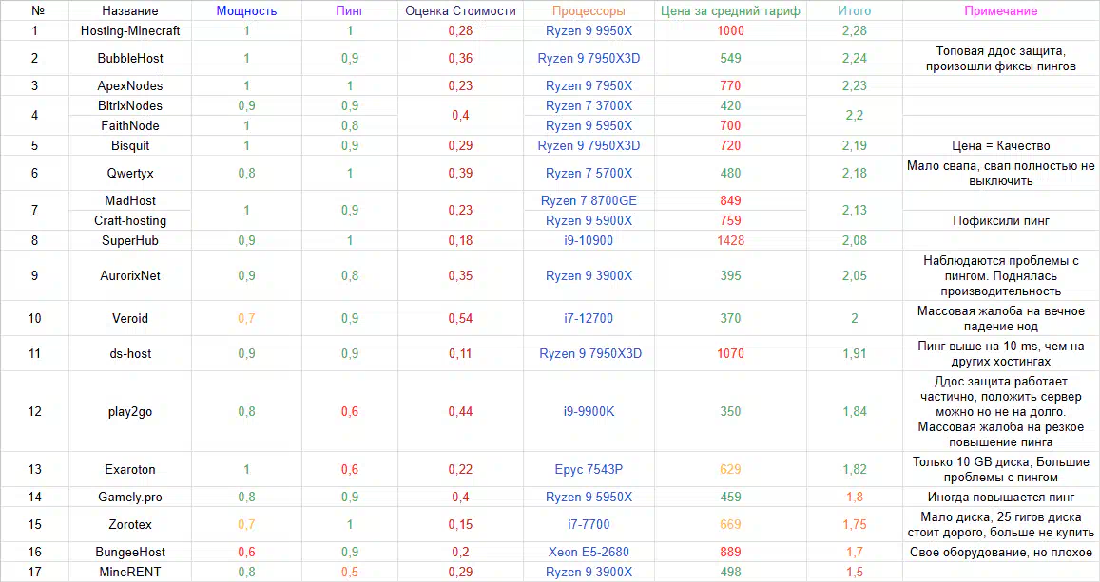Click the cost rating 0,11
Screen dimensions: 1100x582
pyautogui.click(x=460, y=354)
